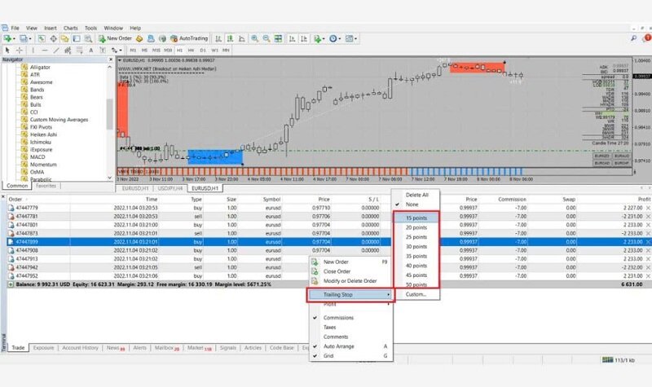Zoom out on the chart
Viewport: 652px width, 387px height.
(267, 38)
